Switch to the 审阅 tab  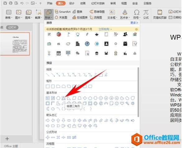[x=113, y=3]
